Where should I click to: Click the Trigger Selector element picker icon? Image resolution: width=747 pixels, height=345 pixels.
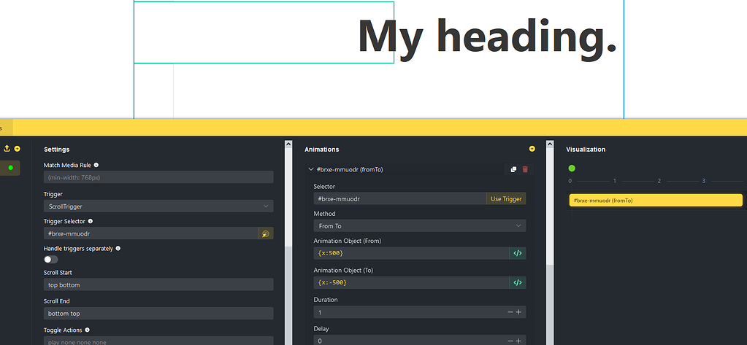pos(265,233)
